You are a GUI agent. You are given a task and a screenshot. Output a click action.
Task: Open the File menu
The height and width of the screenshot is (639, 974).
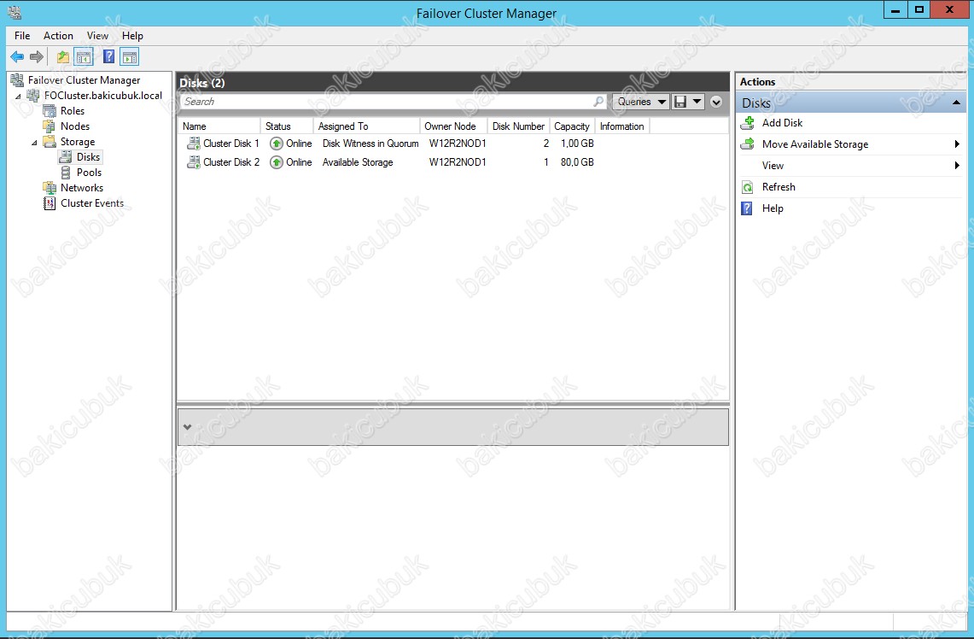22,35
